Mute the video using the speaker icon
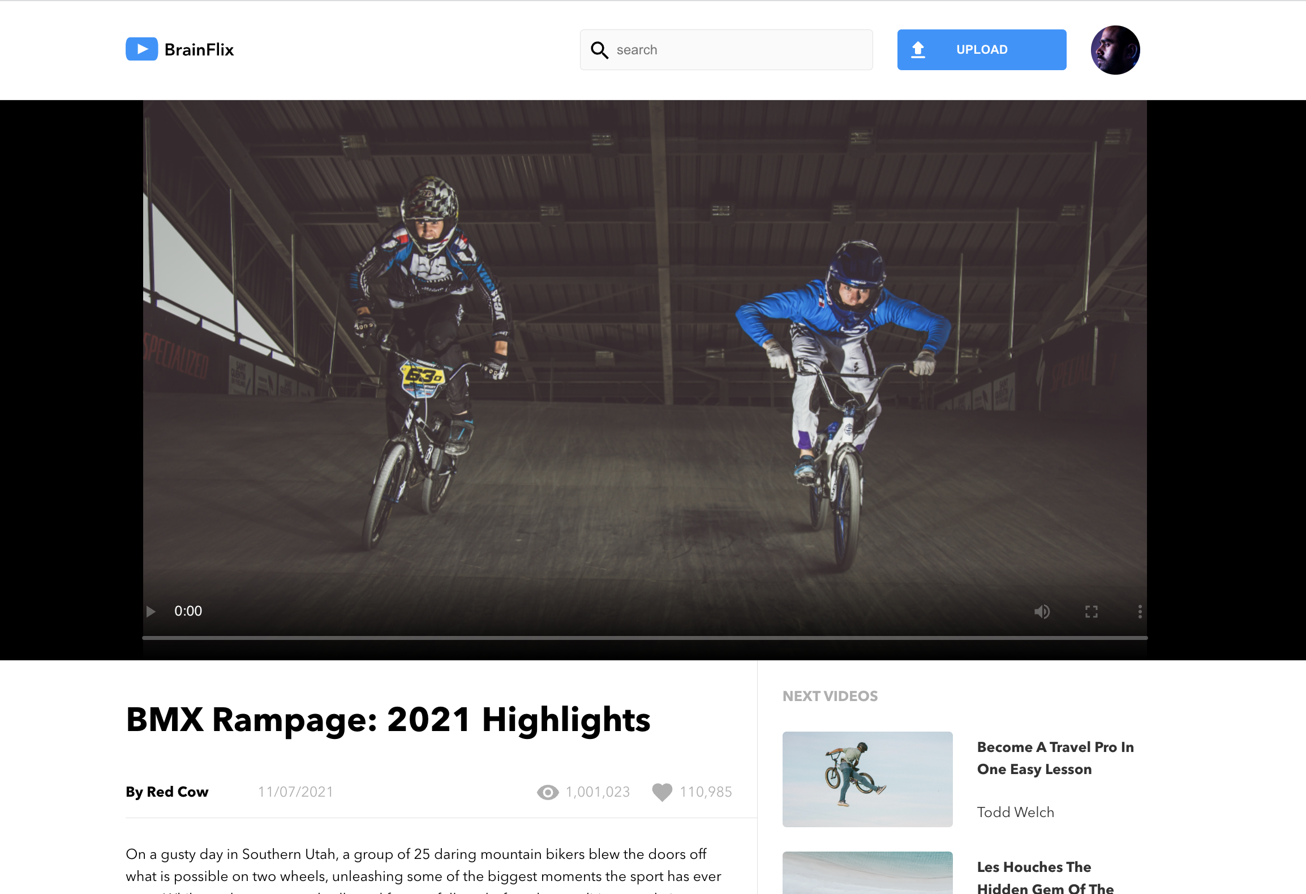1306x894 pixels. tap(1042, 611)
